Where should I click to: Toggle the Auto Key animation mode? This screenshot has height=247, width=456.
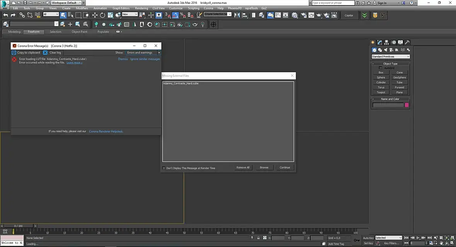(368, 238)
